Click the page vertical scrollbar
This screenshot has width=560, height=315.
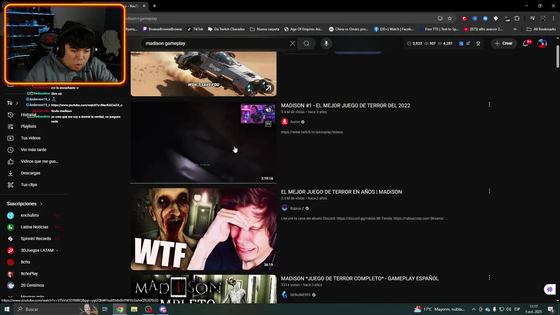[558, 56]
